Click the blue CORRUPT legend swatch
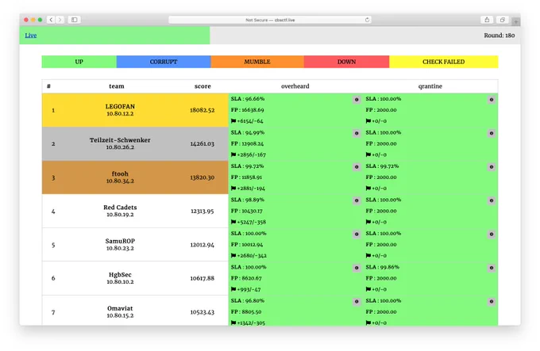The image size is (540, 351). tap(164, 62)
